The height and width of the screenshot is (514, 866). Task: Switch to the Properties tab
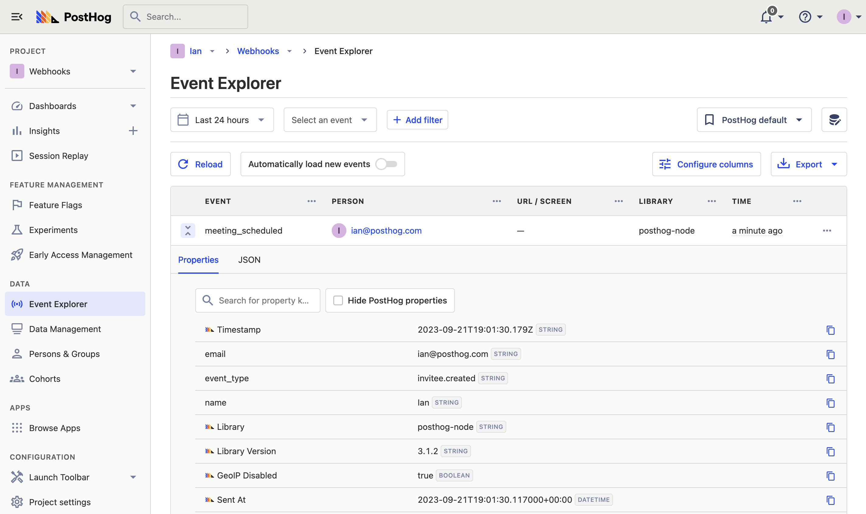[198, 260]
